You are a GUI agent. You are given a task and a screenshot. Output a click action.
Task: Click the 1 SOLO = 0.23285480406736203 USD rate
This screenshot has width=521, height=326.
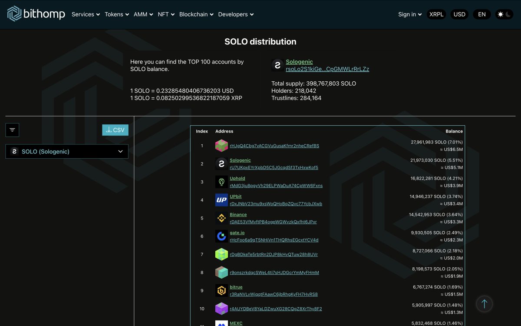(x=182, y=91)
